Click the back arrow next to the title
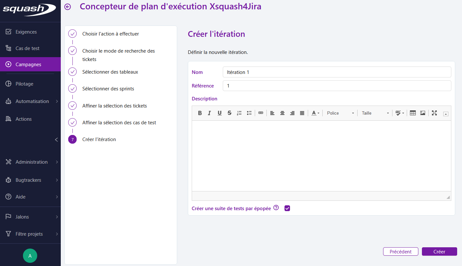462x266 pixels. point(68,7)
